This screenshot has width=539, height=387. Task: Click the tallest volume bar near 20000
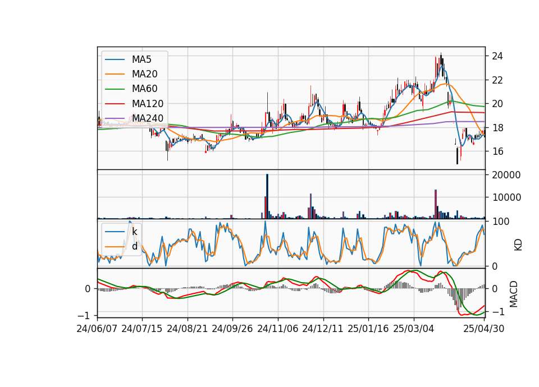coord(267,196)
